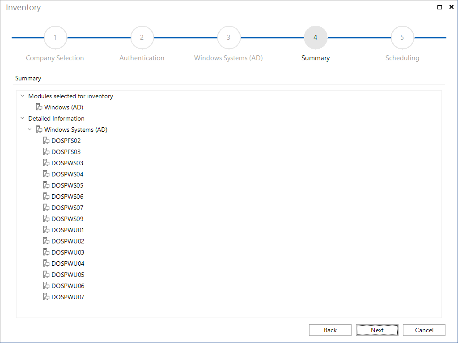
Task: Select the DOSPWS09 entry
Action: pyautogui.click(x=68, y=219)
